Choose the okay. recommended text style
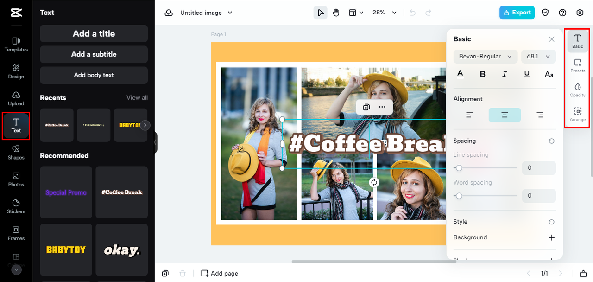 122,250
